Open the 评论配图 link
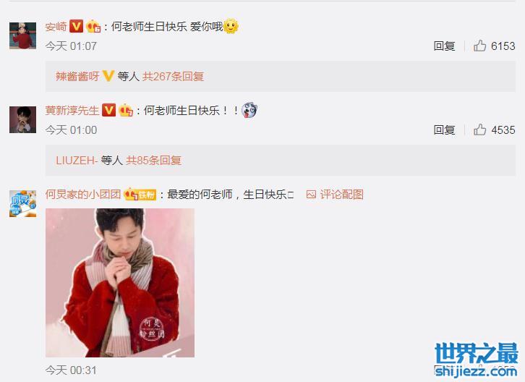The height and width of the screenshot is (382, 525). 341,195
